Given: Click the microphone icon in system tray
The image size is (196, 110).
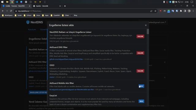Looking at the screenshot, I should 164,2.
